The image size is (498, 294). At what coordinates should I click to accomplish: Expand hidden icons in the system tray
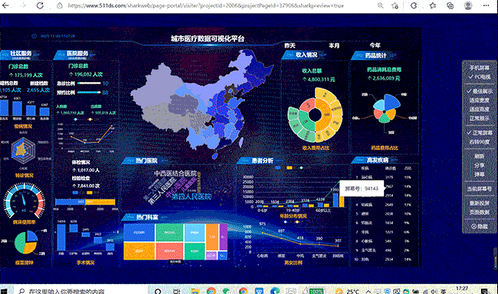tap(368, 291)
